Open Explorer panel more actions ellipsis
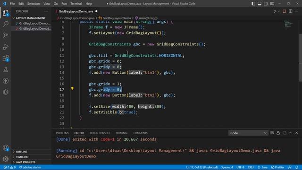Viewport: 302px width, 170px height. point(46,11)
